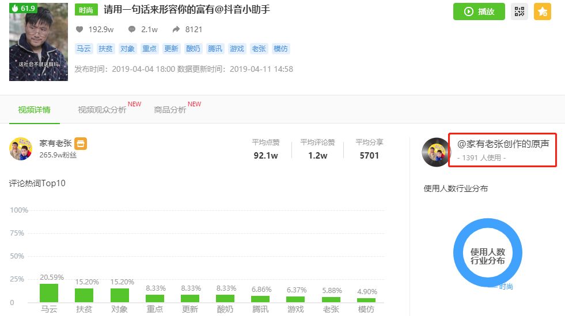Open the QR code icon
Screen dimensions: 565x316
coord(520,11)
